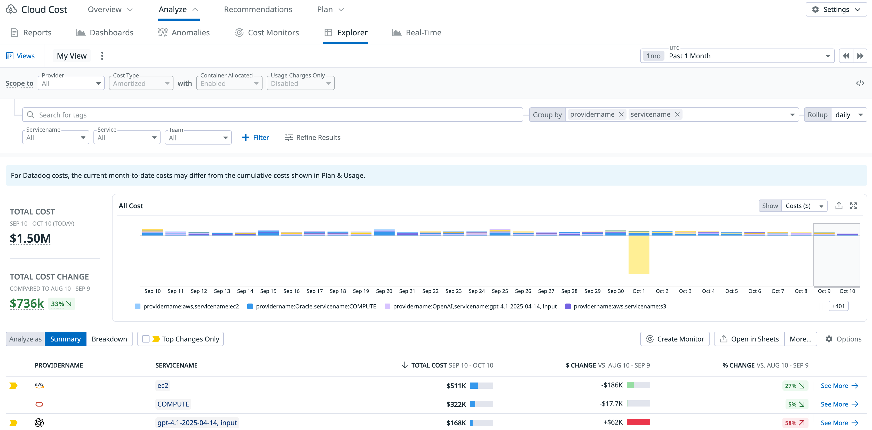Show query code view icon
Screen dimensions: 872x430
point(860,83)
